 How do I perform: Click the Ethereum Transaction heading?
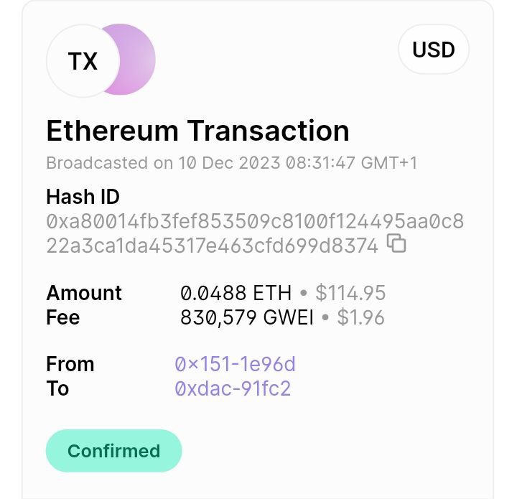point(197,131)
